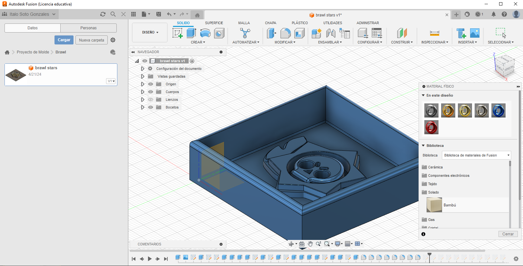Switch to the UTILIDADES tab
The image size is (523, 266).
click(333, 23)
